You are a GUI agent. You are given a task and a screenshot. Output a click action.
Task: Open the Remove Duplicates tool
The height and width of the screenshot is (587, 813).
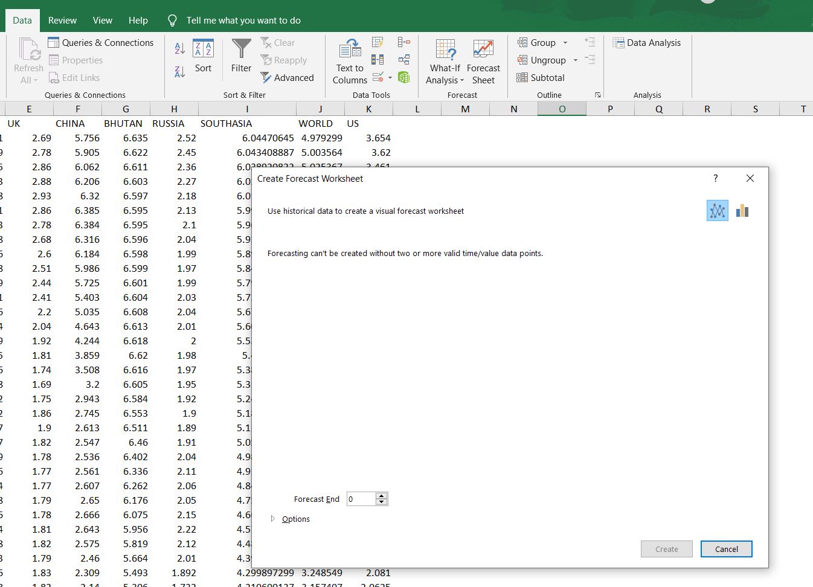tap(378, 59)
